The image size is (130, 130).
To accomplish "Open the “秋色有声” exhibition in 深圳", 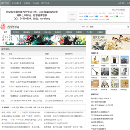I will pyautogui.click(x=23, y=77).
